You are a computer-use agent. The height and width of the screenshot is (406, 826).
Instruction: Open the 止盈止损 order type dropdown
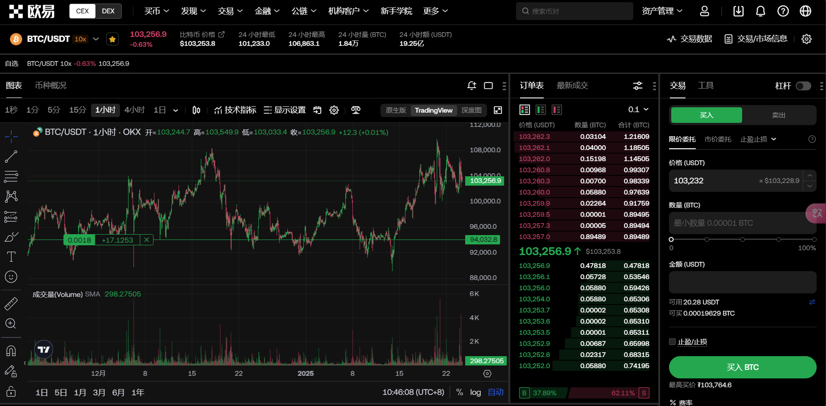(x=758, y=139)
